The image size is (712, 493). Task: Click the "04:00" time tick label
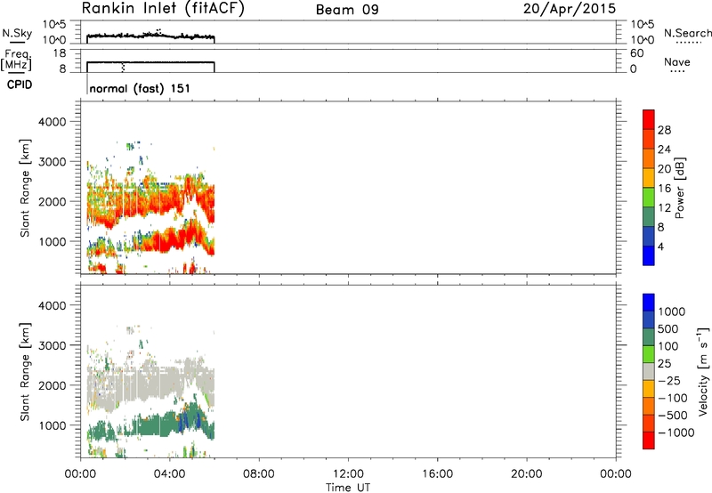(169, 474)
